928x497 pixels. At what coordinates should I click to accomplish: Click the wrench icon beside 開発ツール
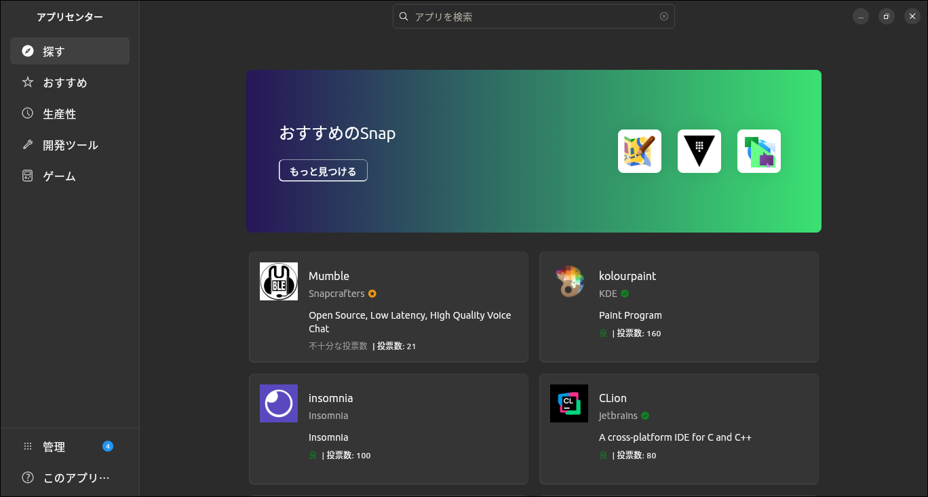(28, 144)
